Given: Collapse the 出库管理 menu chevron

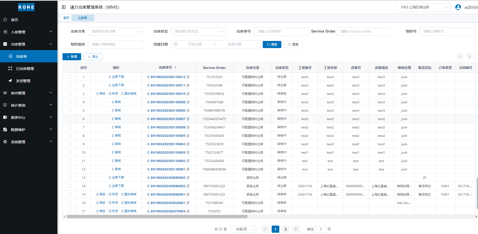Looking at the screenshot, I should 51,44.
